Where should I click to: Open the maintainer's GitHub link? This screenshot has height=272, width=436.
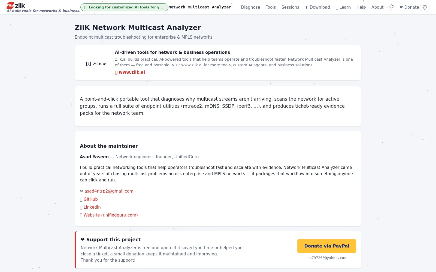[90, 199]
